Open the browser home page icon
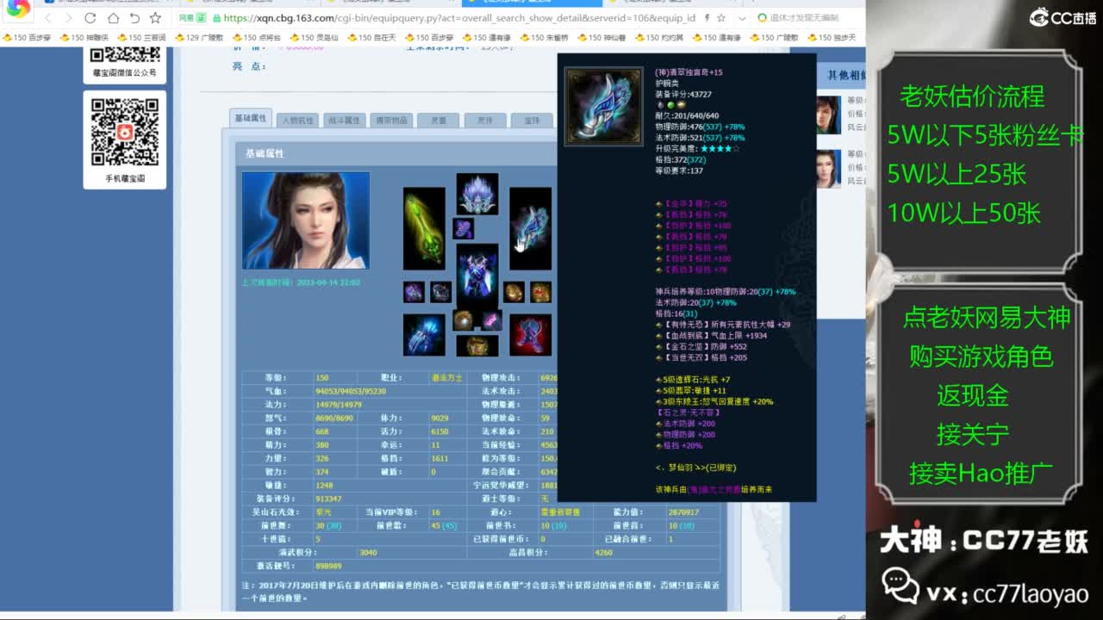 pyautogui.click(x=113, y=18)
